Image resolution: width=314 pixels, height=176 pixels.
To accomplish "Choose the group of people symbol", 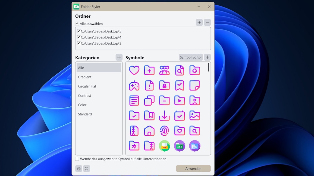I will click(164, 70).
